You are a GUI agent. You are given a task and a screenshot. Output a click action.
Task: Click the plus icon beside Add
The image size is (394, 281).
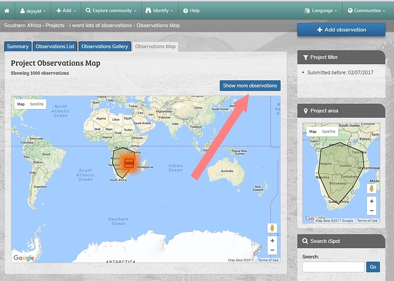click(59, 10)
